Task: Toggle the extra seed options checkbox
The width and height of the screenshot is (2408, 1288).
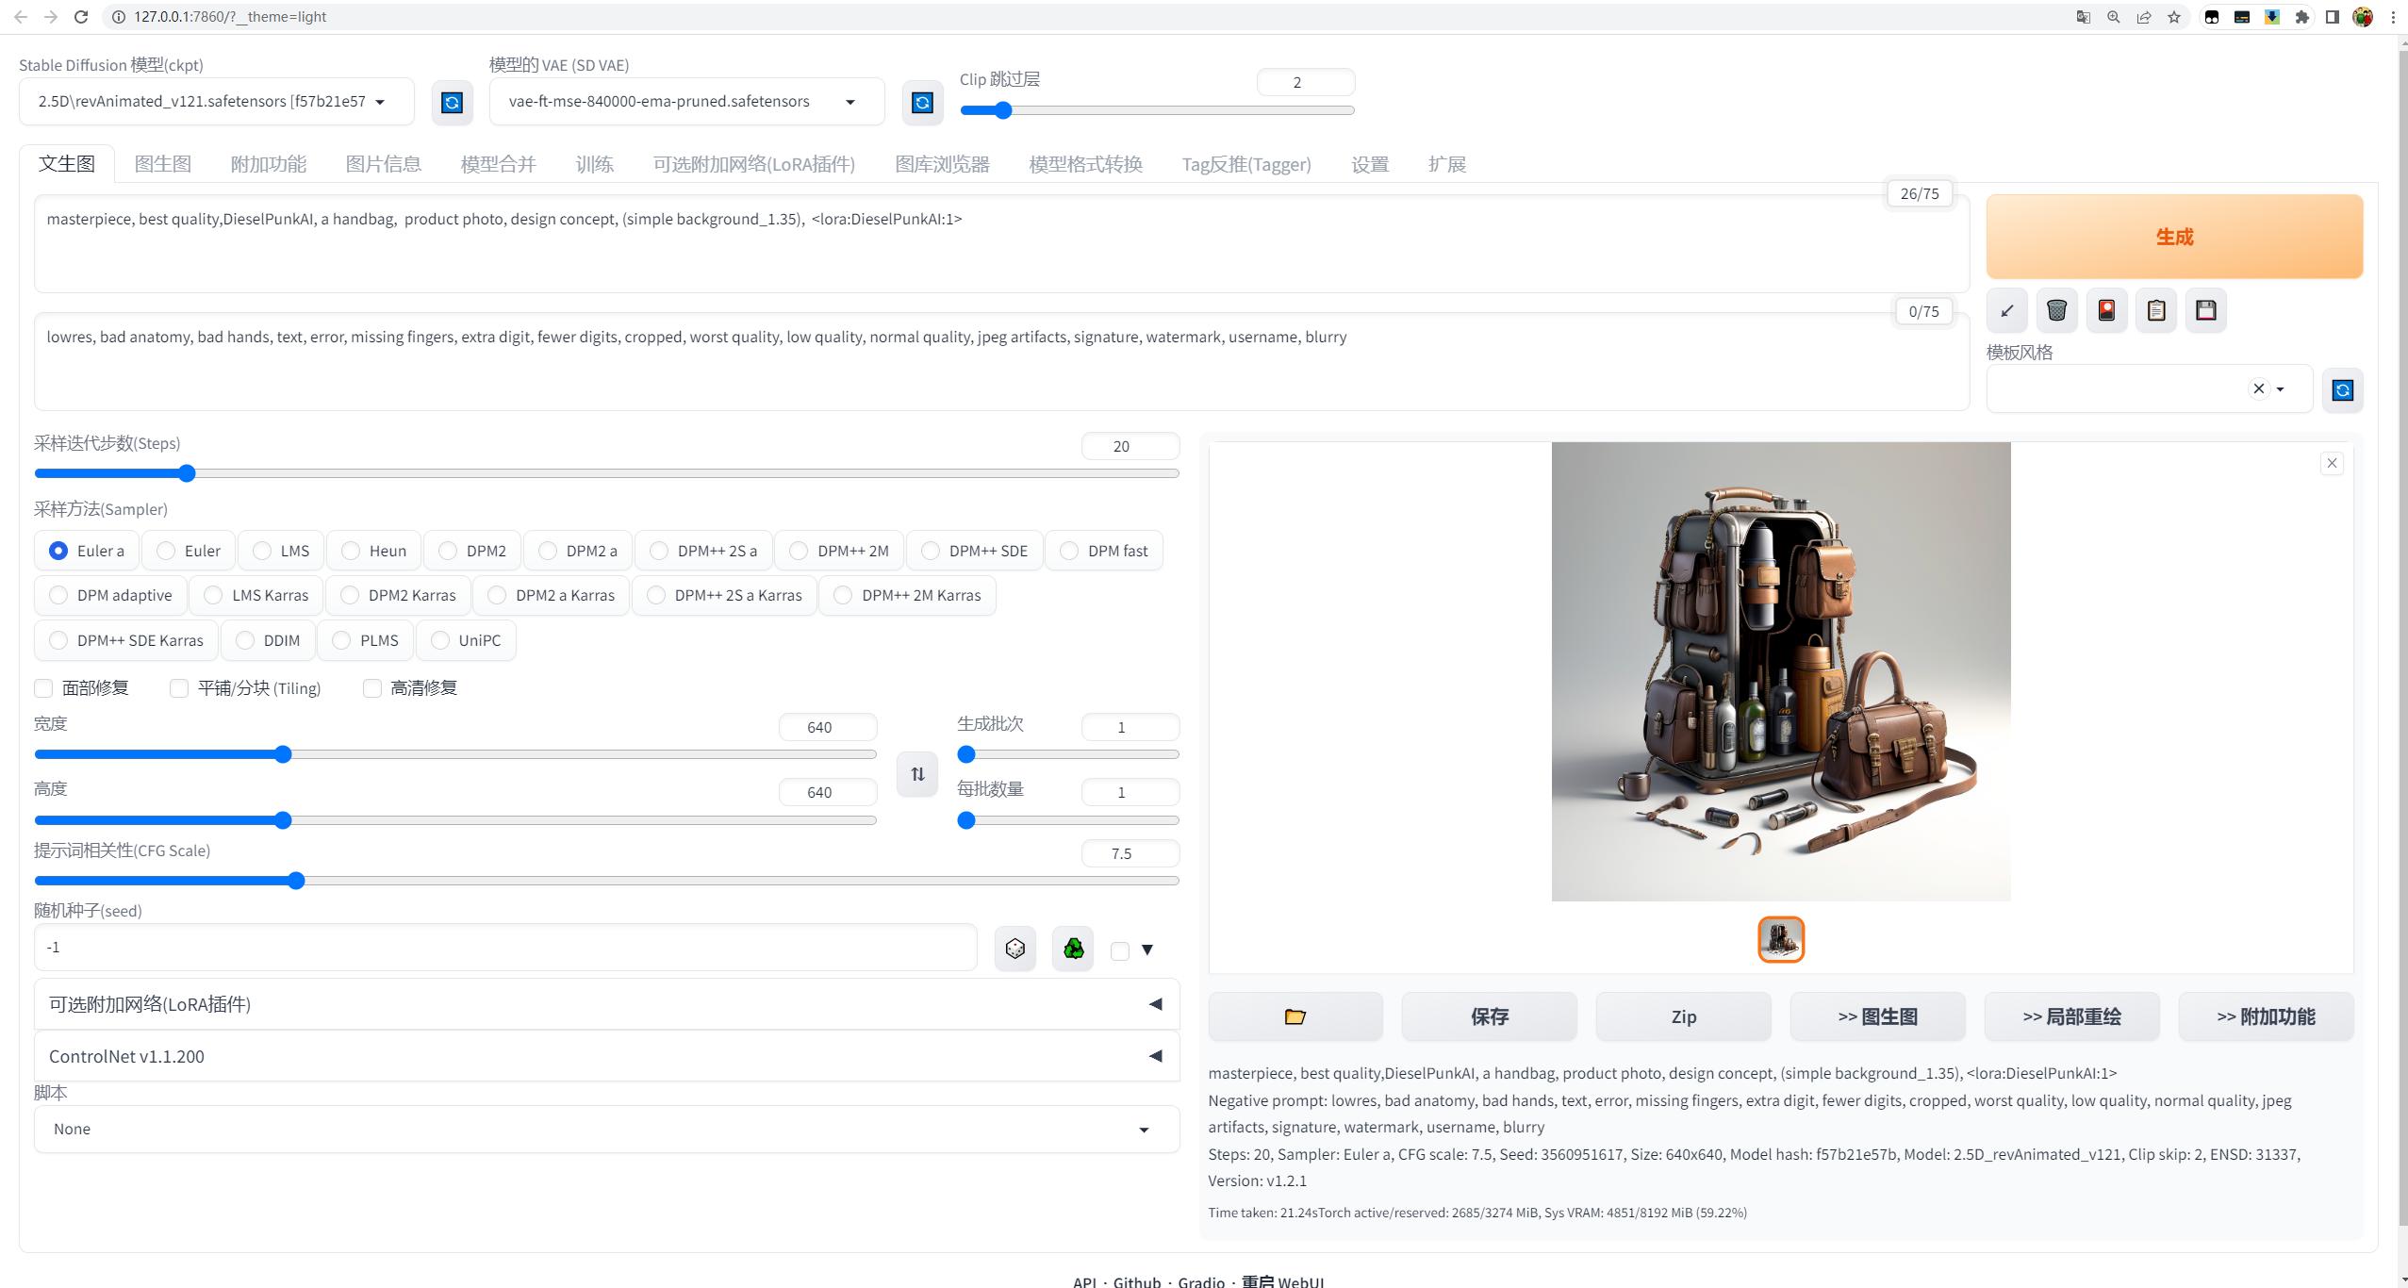Action: pos(1120,951)
